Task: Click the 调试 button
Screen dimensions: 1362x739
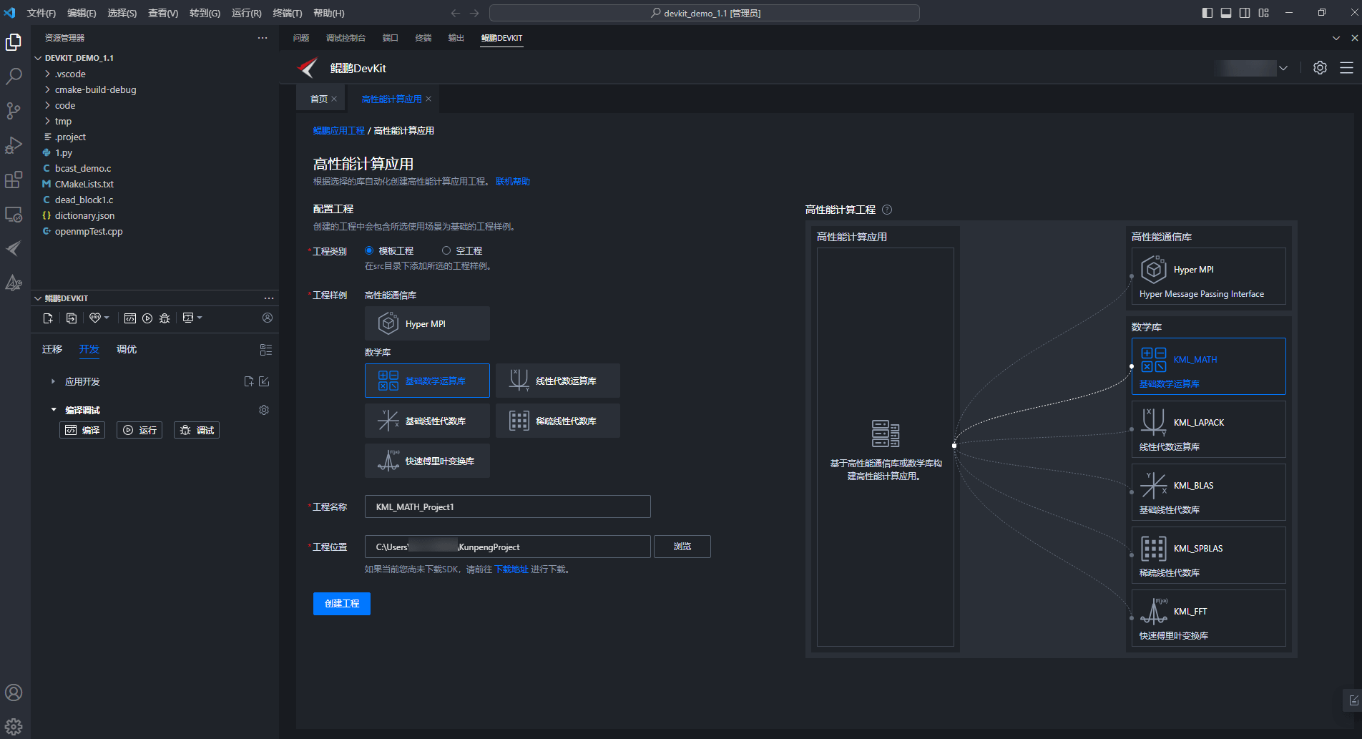Action: click(197, 430)
